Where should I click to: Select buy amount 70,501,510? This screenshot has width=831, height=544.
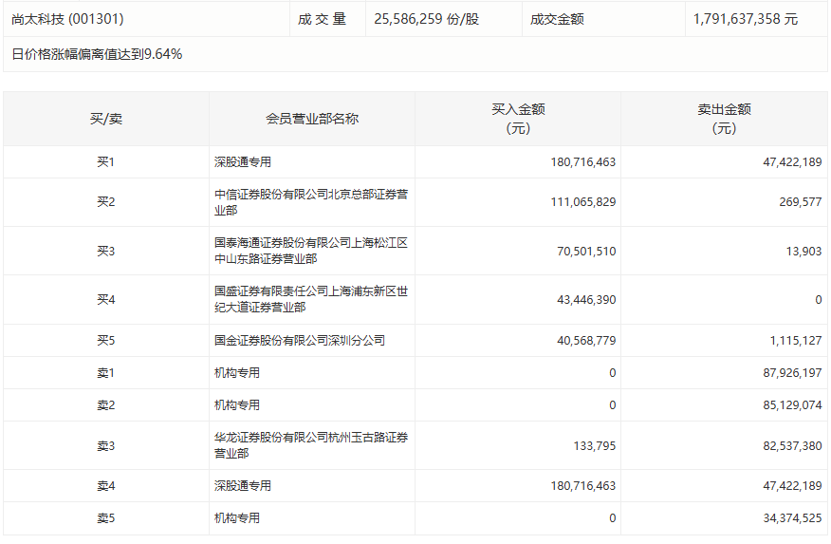pos(586,251)
